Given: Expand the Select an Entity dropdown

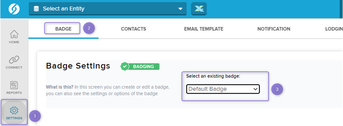Looking at the screenshot, I should 107,9.
